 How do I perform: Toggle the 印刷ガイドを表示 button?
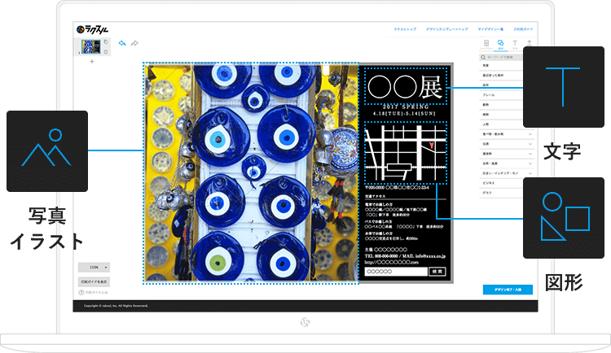coord(95,281)
